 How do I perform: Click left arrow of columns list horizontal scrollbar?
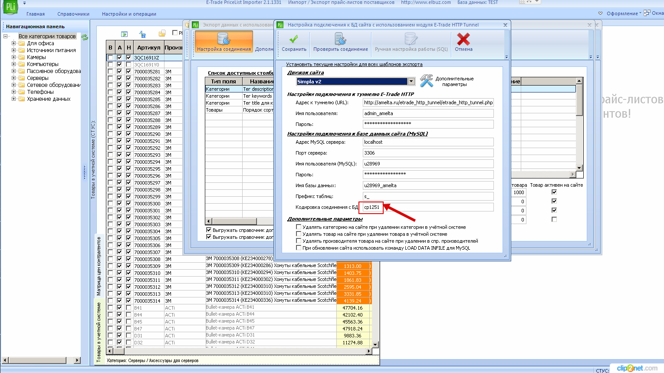(209, 221)
